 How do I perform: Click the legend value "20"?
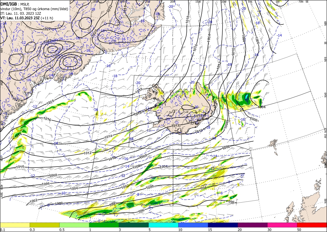pos(240,230)
